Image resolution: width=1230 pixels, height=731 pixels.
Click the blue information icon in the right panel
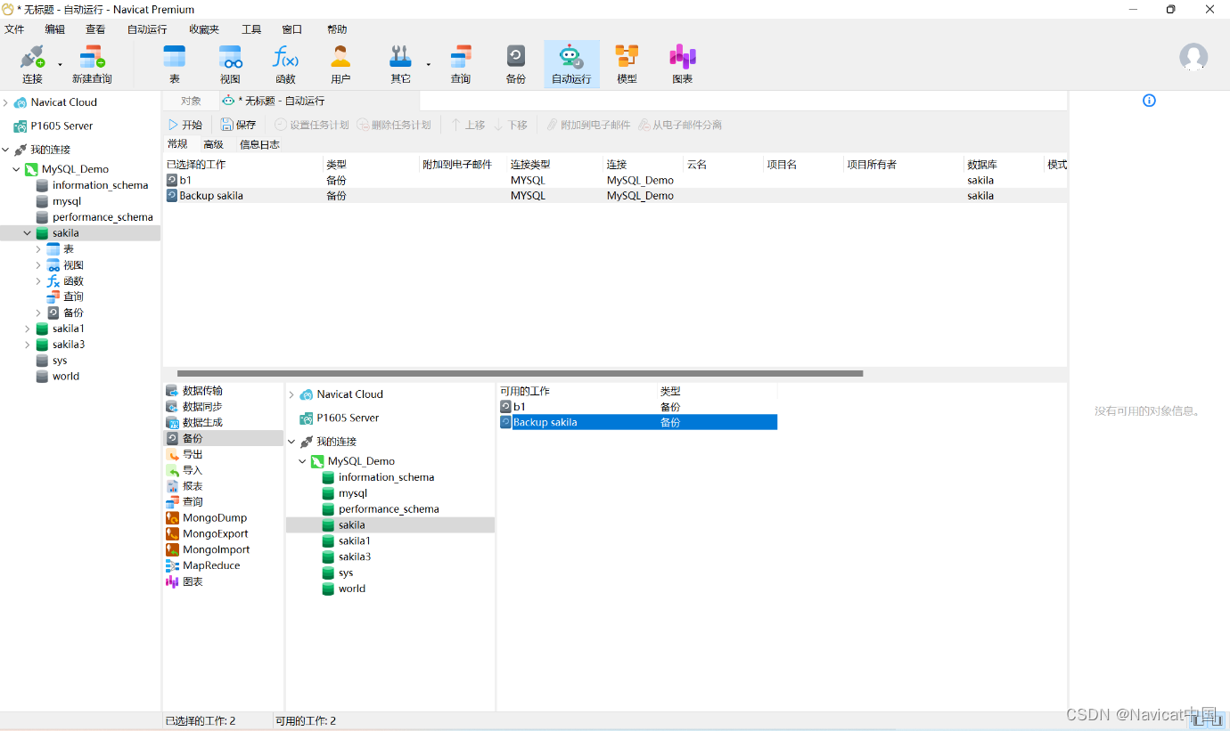click(1149, 101)
